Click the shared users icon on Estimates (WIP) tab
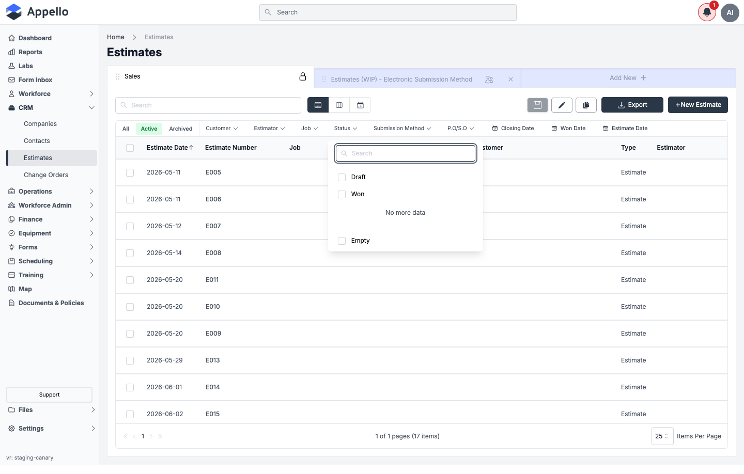Viewport: 744px width, 474px height. (489, 80)
